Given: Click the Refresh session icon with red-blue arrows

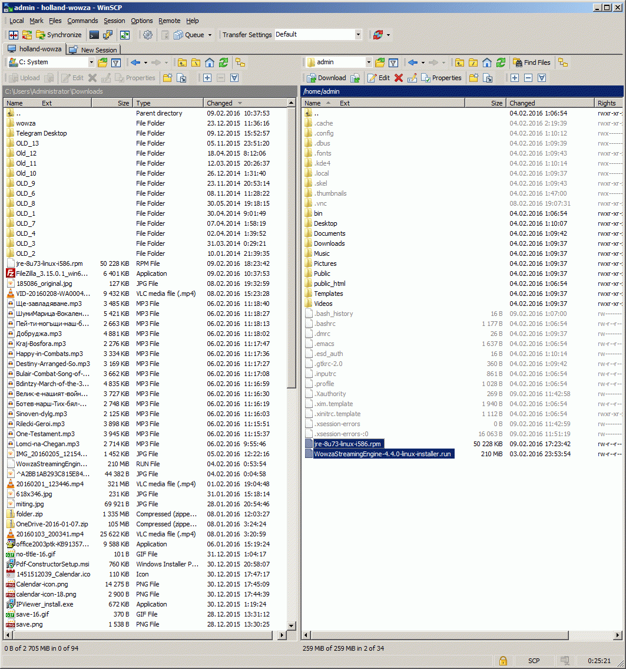Looking at the screenshot, I should coord(378,35).
